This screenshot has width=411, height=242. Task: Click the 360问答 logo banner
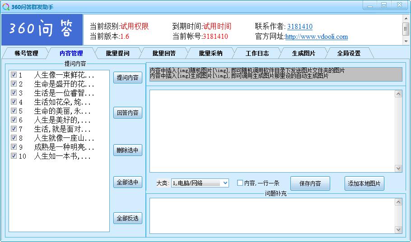pos(42,29)
